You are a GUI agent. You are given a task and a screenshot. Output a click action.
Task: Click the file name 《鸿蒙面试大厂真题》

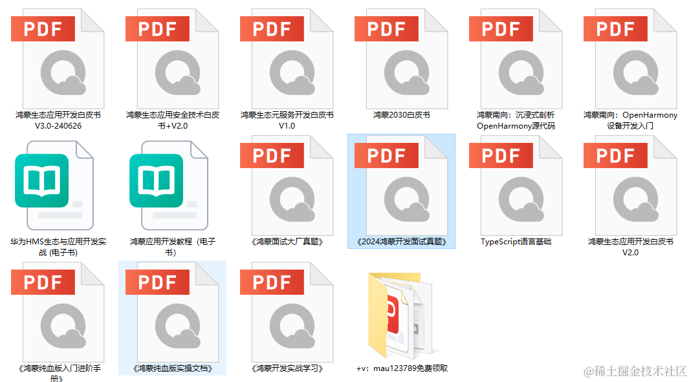coord(287,242)
